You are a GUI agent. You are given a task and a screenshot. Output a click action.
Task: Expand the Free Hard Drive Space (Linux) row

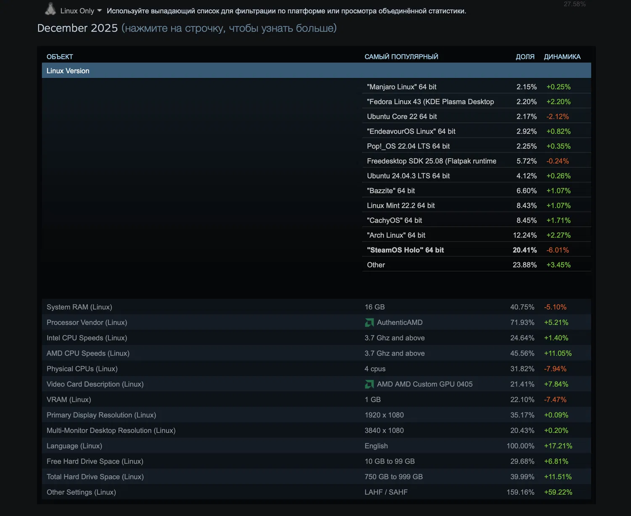coord(316,461)
